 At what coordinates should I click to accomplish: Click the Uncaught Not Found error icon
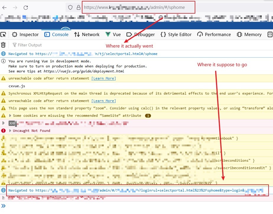(x=3, y=131)
